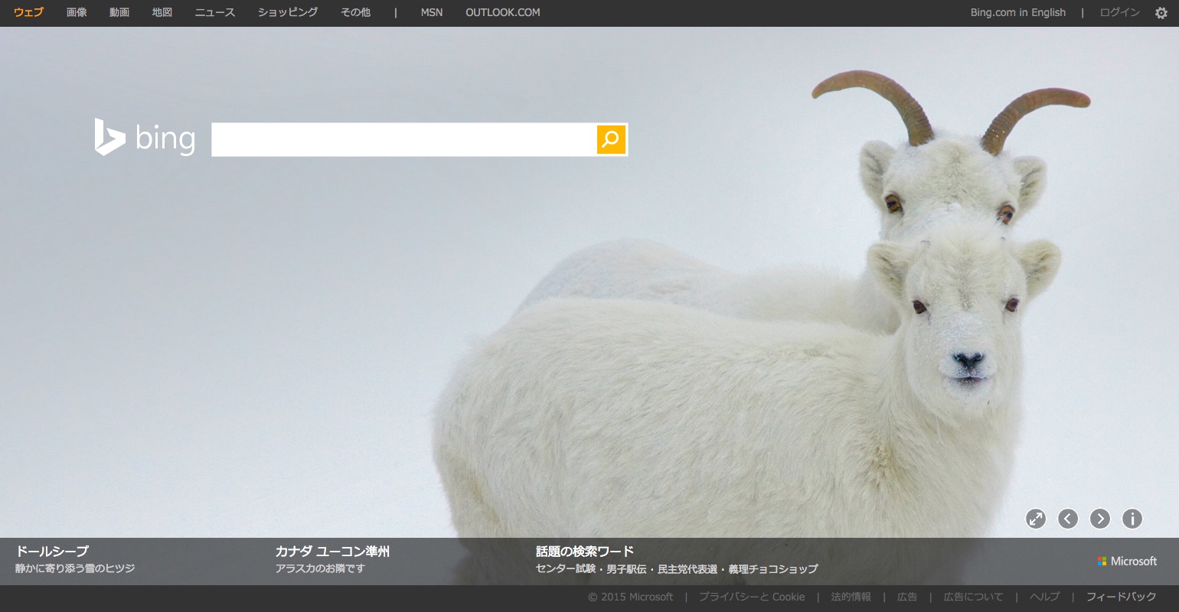
Task: Open the ドールシープ image caption link
Action: click(52, 551)
